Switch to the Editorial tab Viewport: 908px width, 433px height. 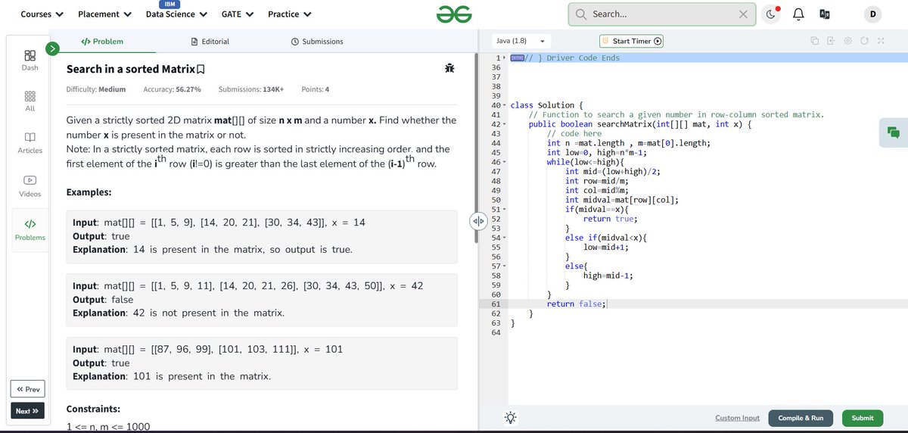[x=210, y=42]
